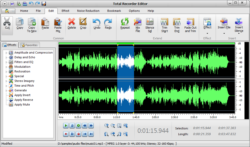Click the Insert Silence icon
This screenshot has height=147, width=250.
point(239,22)
